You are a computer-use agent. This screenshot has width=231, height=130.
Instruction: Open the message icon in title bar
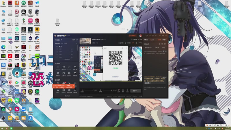[146, 36]
